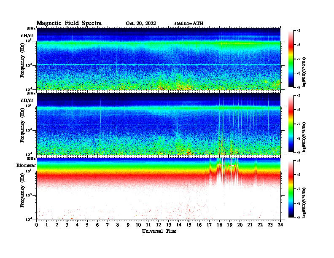The height and width of the screenshot is (258, 334).
Task: Click the dD/dt spectrogram plot
Action: 159,124
